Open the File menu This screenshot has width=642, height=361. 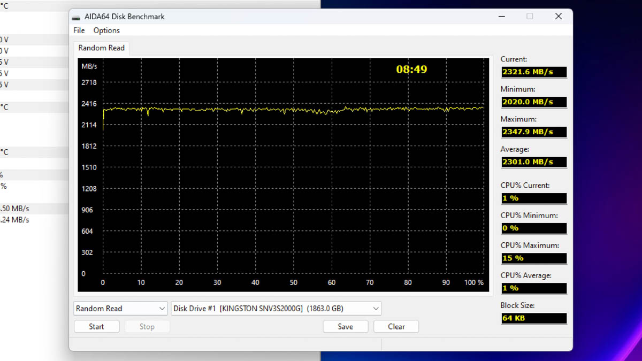pos(79,30)
